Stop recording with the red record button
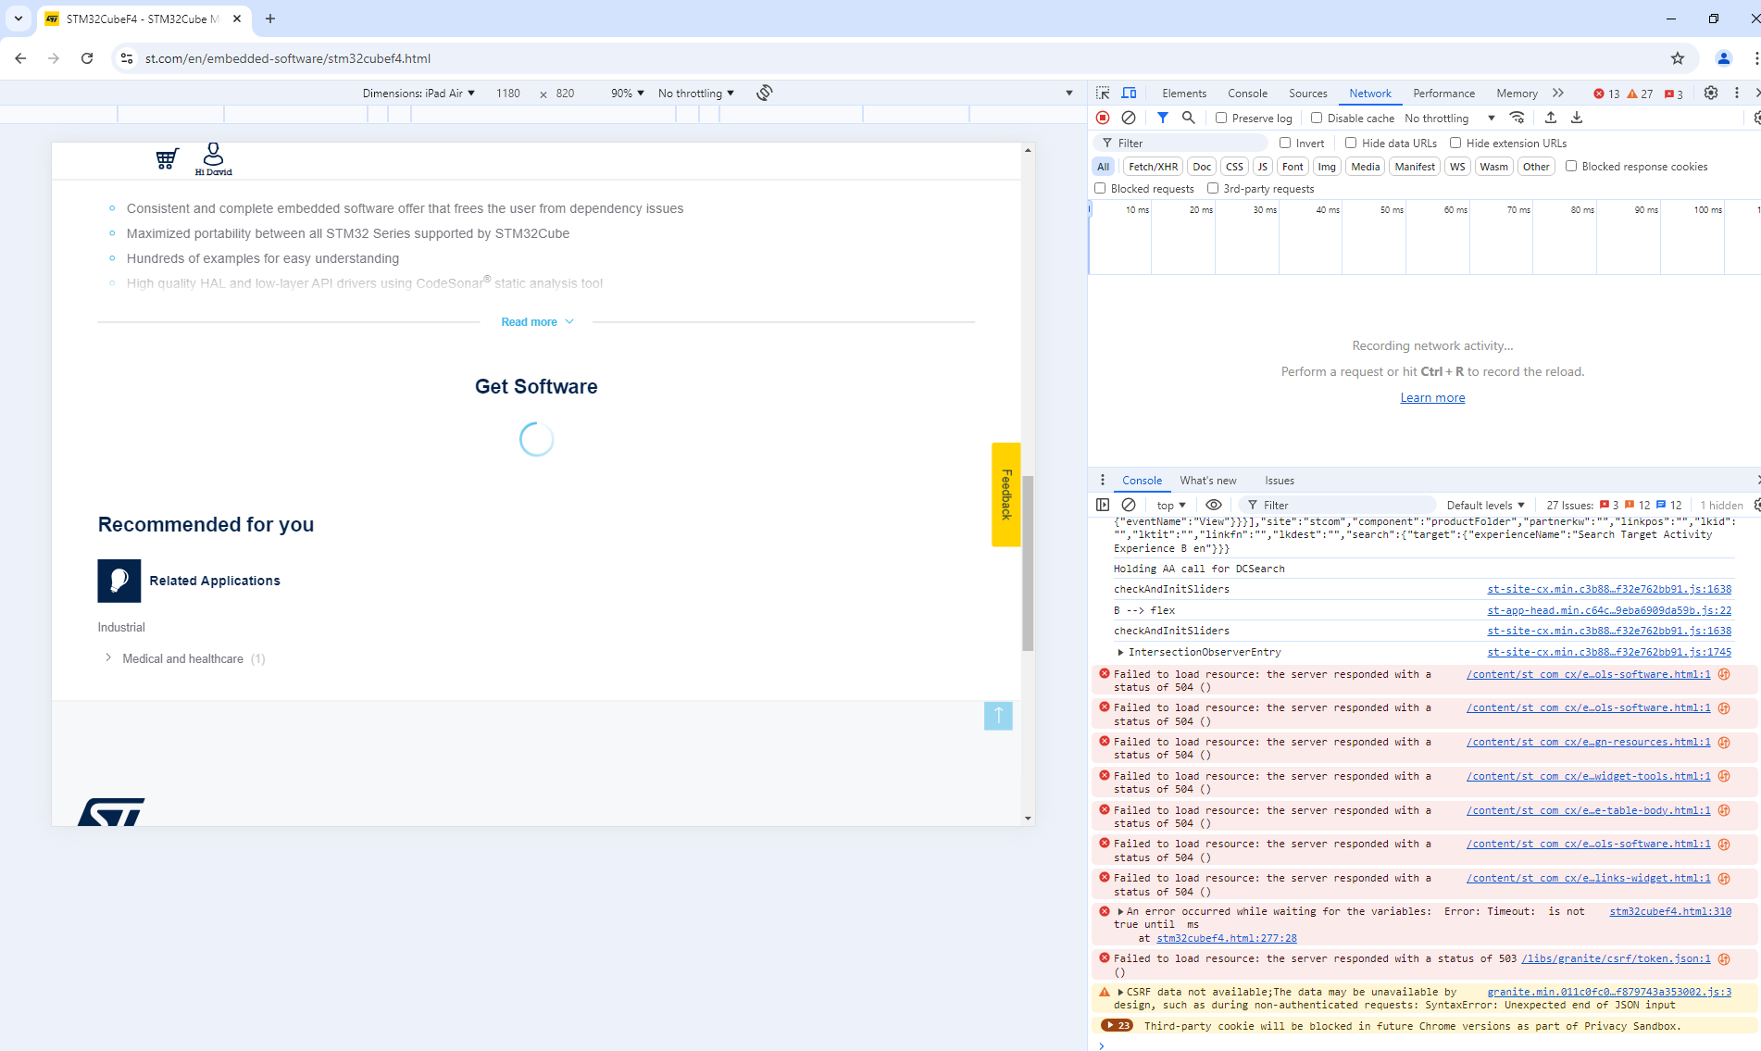Image resolution: width=1761 pixels, height=1051 pixels. click(1102, 118)
